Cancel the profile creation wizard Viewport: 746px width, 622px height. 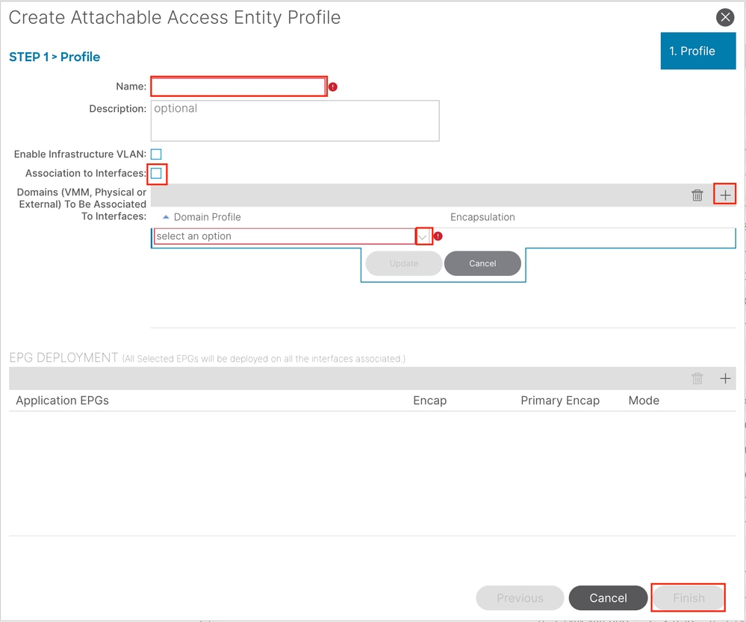pyautogui.click(x=608, y=597)
